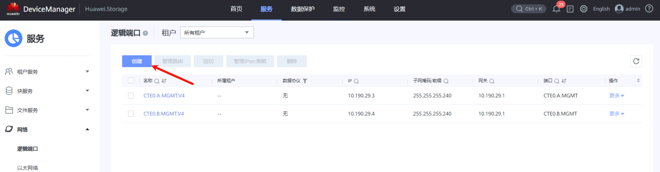Sort the name column using sort icon
The width and height of the screenshot is (660, 172).
click(x=164, y=81)
